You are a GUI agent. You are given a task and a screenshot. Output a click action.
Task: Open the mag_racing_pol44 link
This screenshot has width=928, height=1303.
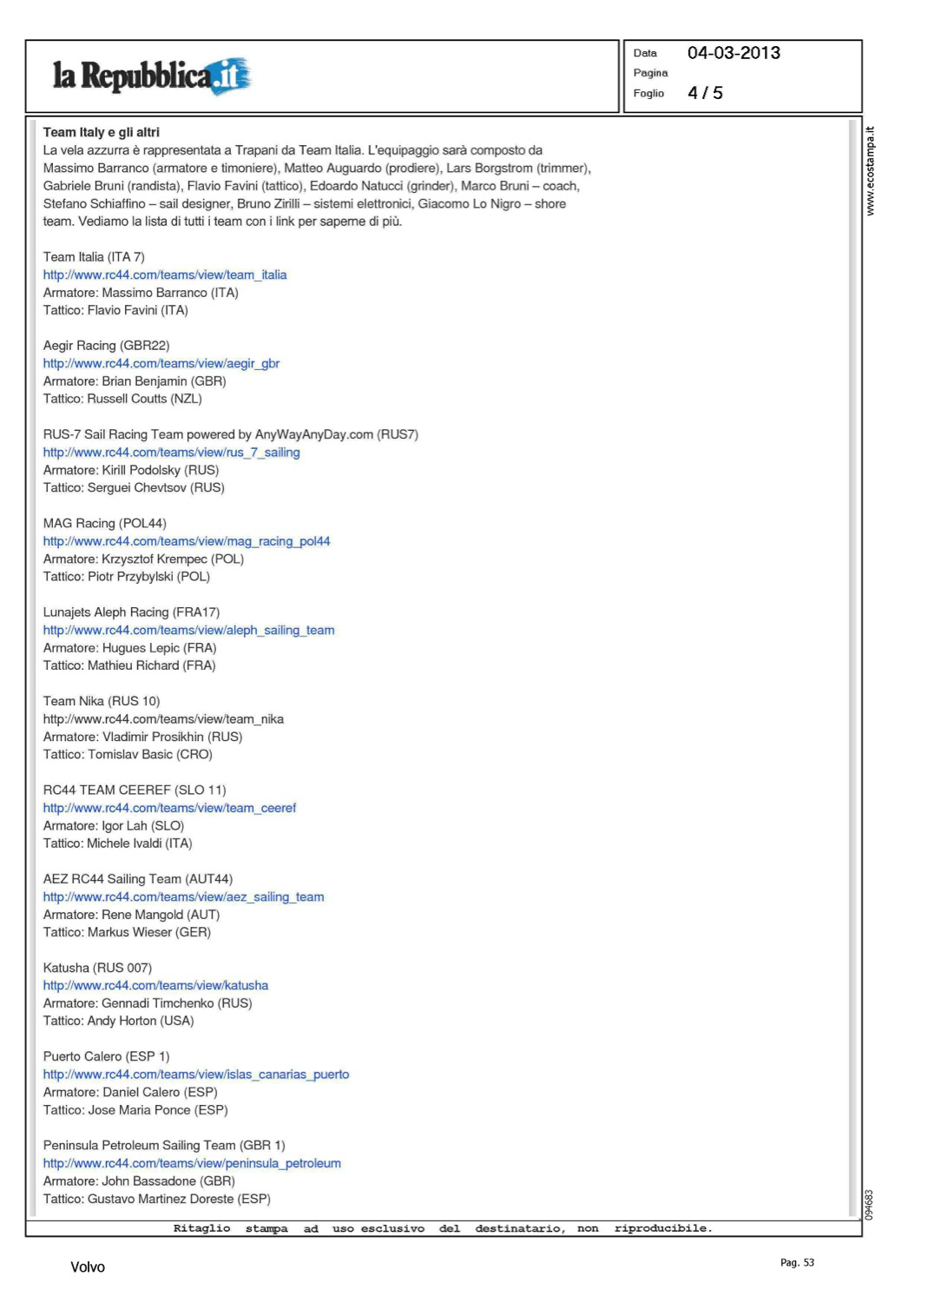(187, 541)
